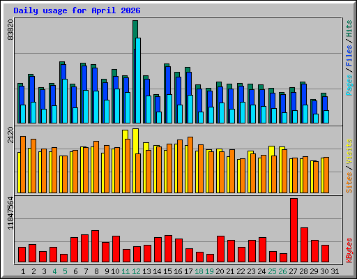
Task: Click the red KBytes bar for day 28
Action: tap(304, 245)
